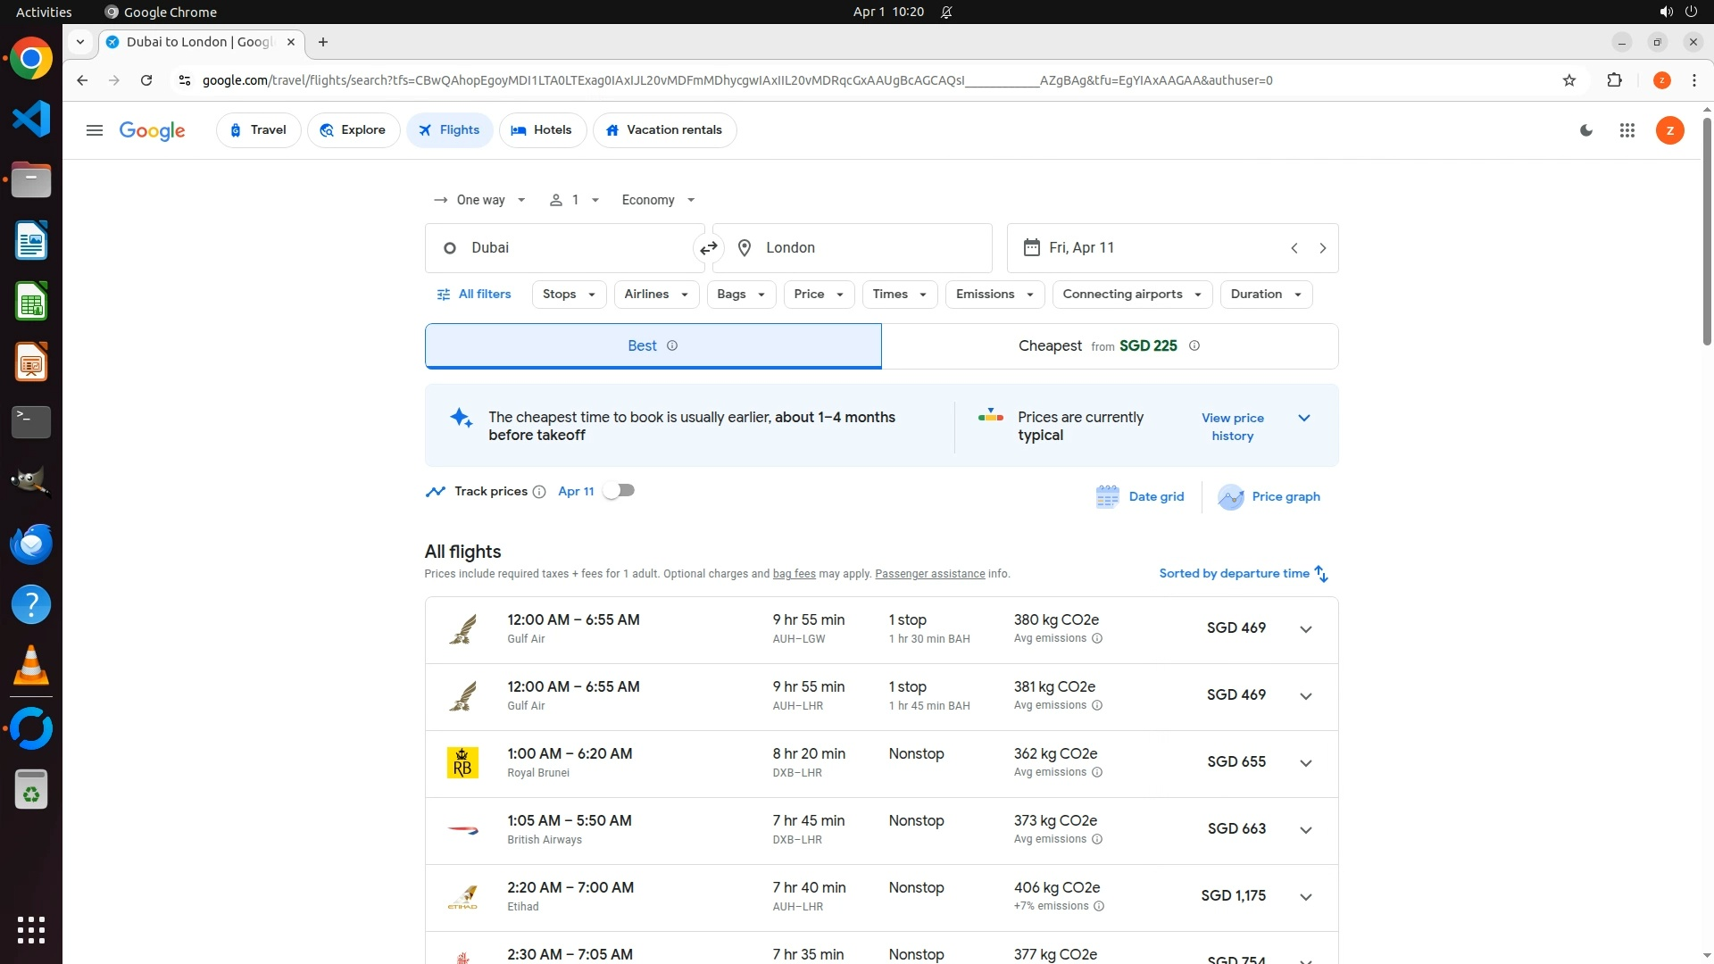Open the Price graph
The height and width of the screenshot is (964, 1714).
click(1269, 496)
